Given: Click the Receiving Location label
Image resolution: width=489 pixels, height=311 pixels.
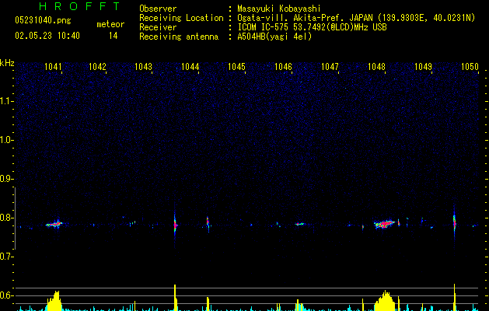Looking at the screenshot, I should coord(181,18).
